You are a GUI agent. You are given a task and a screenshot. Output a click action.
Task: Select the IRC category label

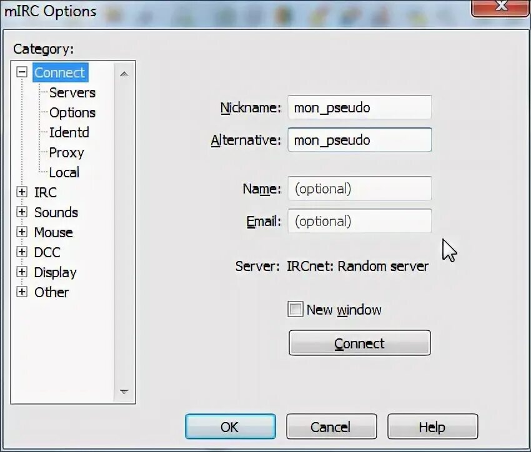tap(46, 192)
